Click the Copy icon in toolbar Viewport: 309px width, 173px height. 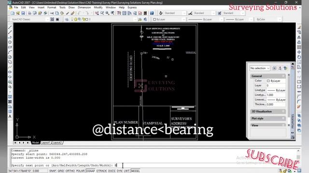pos(57,13)
